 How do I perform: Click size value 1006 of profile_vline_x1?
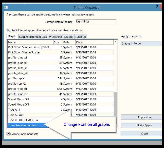coord(59,89)
